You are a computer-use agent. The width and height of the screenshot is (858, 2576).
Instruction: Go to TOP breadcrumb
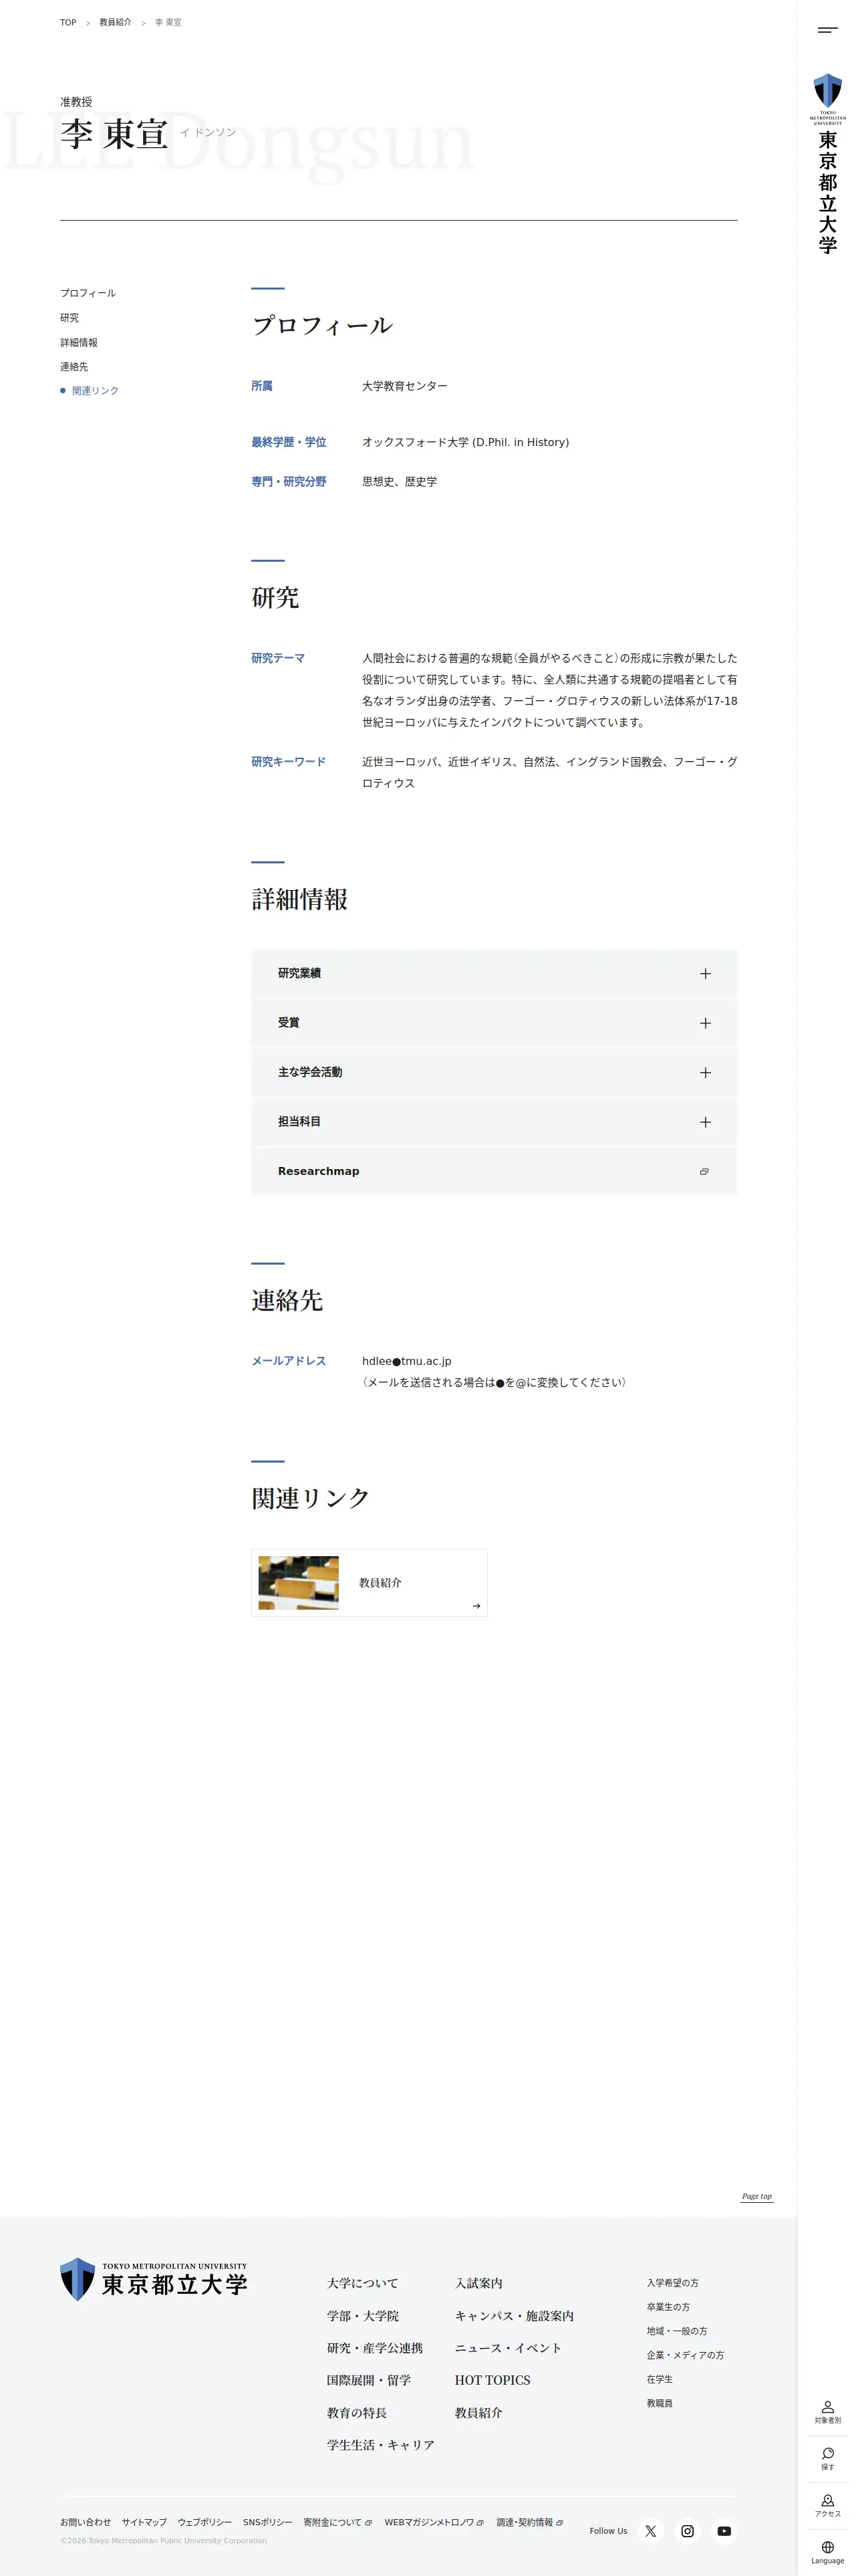coord(68,22)
